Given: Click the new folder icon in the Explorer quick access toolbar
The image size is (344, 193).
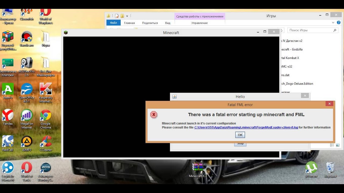Looking at the screenshot, I should pyautogui.click(x=122, y=16).
